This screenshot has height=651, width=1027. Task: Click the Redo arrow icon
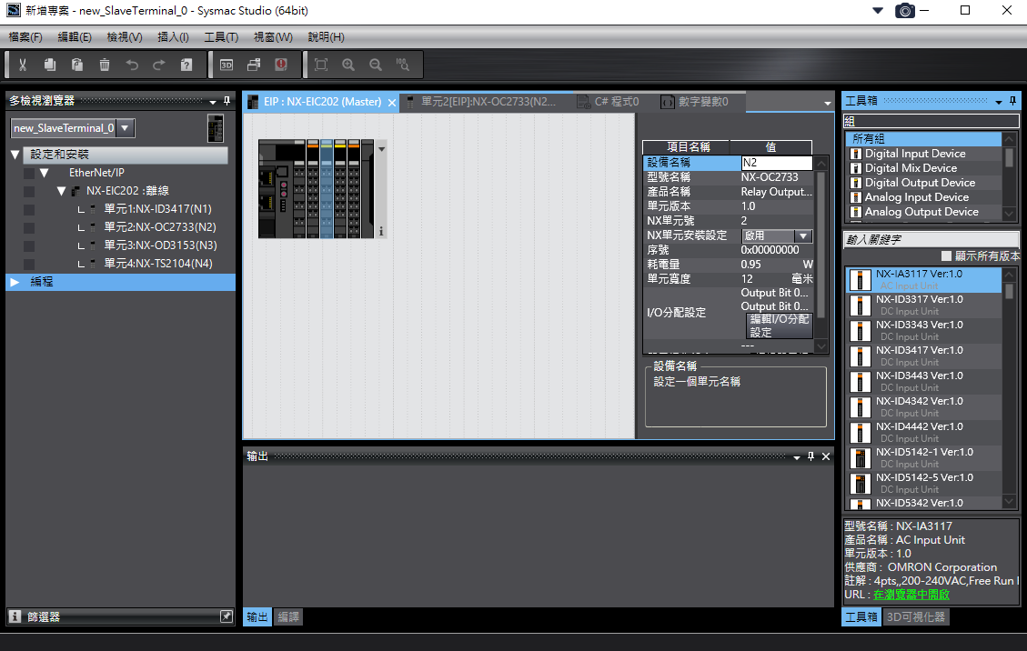point(159,65)
